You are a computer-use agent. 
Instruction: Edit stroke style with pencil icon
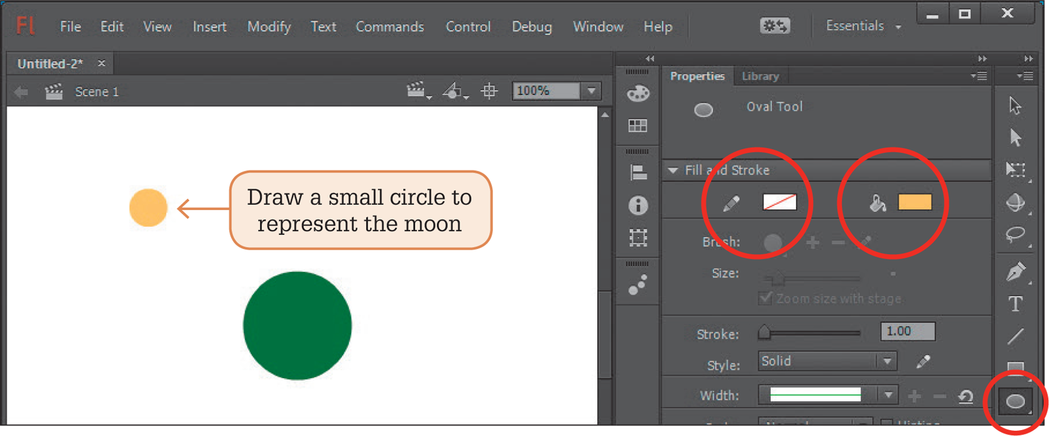click(924, 362)
